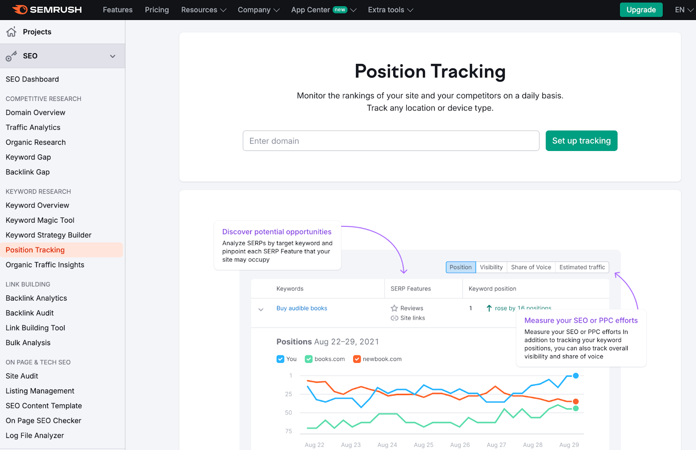
Task: Open SEO Content Template in sidebar
Action: coord(43,406)
